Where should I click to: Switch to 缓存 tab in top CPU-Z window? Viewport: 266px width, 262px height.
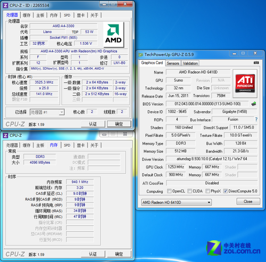27,15
